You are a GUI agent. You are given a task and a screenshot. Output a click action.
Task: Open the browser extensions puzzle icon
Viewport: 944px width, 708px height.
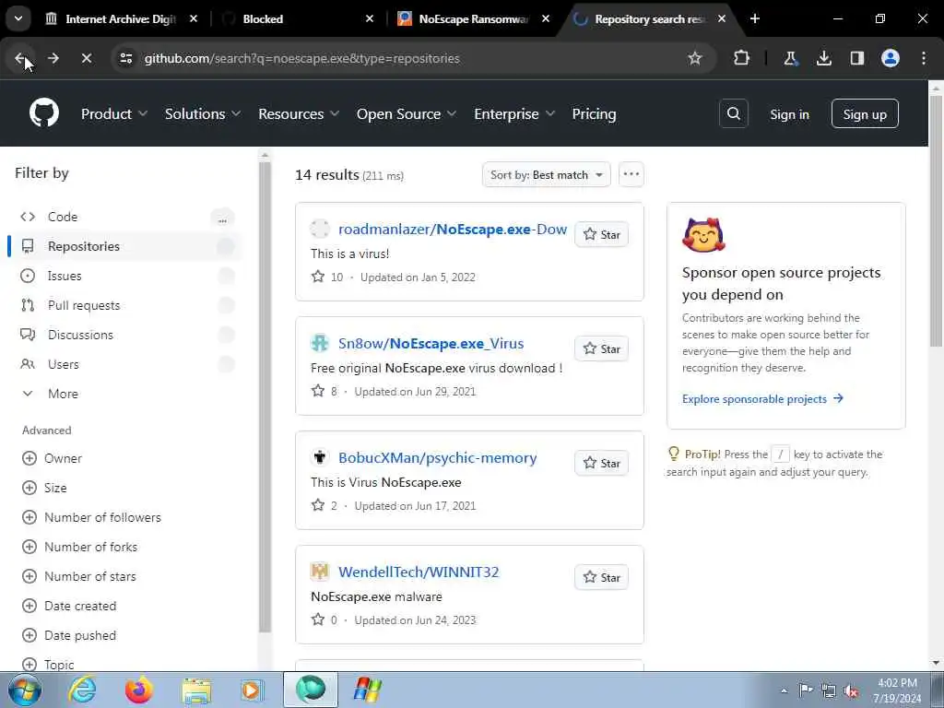click(742, 58)
